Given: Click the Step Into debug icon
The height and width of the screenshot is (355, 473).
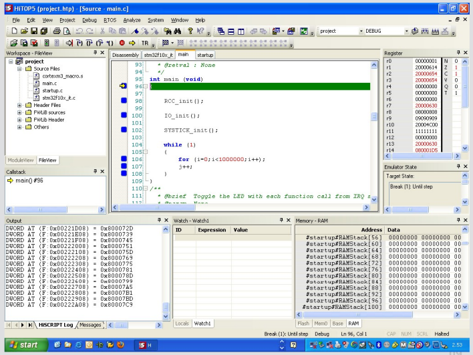Looking at the screenshot, I should point(80,43).
